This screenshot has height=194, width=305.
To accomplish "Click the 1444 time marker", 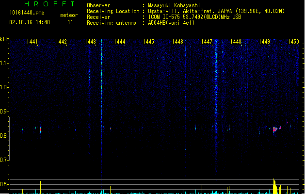I will click(x=119, y=42).
